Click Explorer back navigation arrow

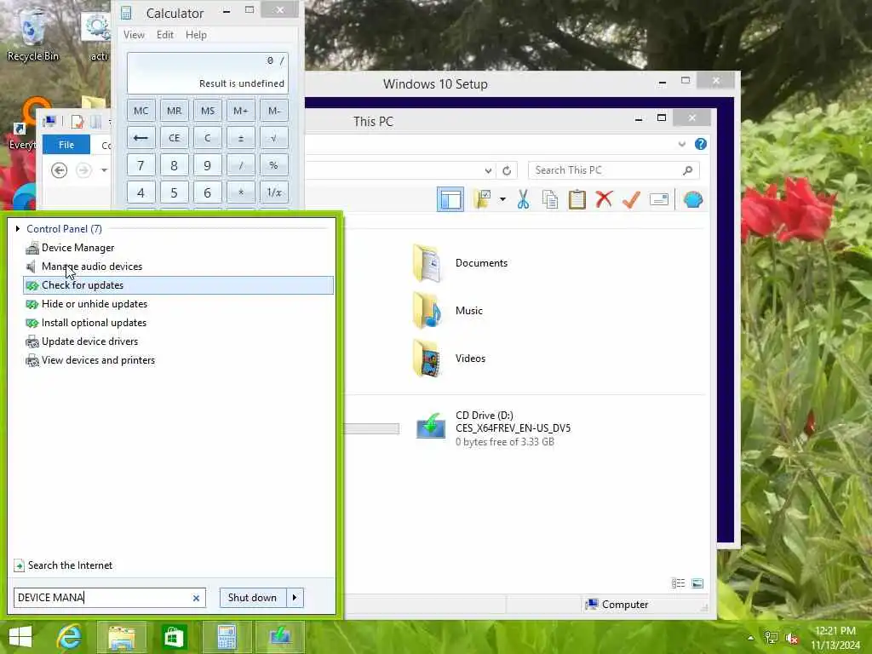tap(59, 169)
